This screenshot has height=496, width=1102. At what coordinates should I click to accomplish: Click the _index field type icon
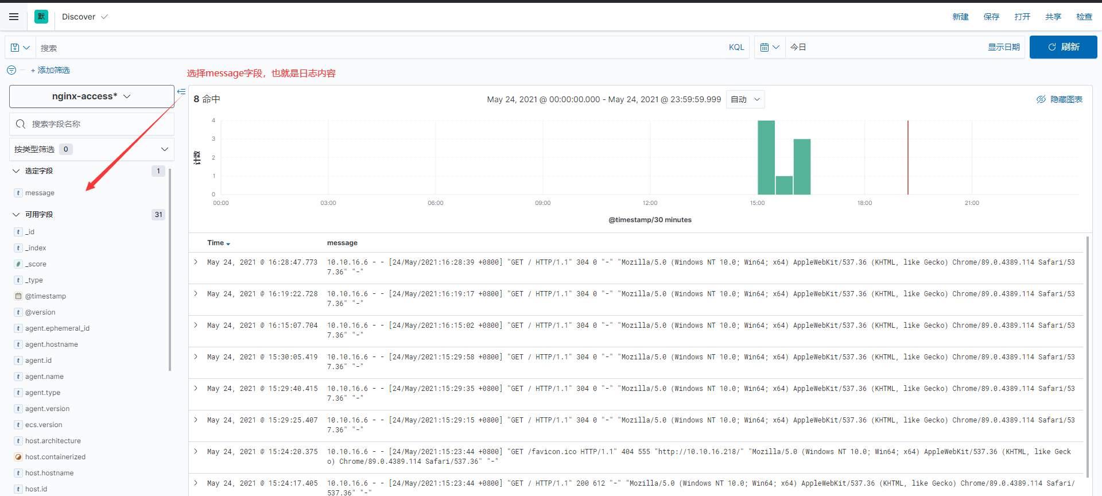[18, 248]
